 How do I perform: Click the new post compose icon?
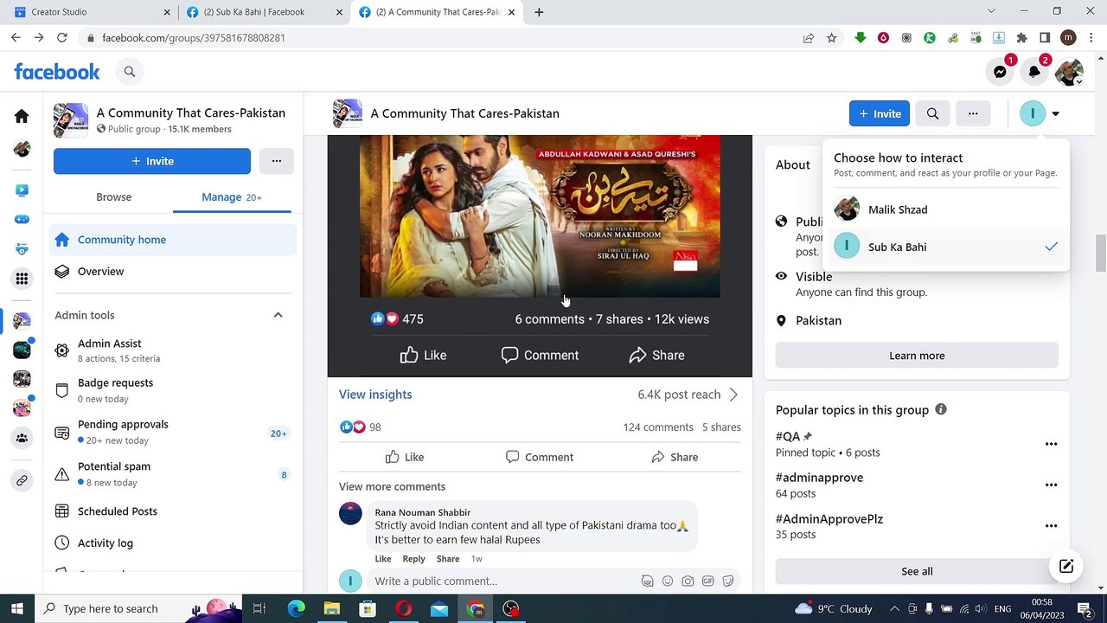tap(1066, 567)
